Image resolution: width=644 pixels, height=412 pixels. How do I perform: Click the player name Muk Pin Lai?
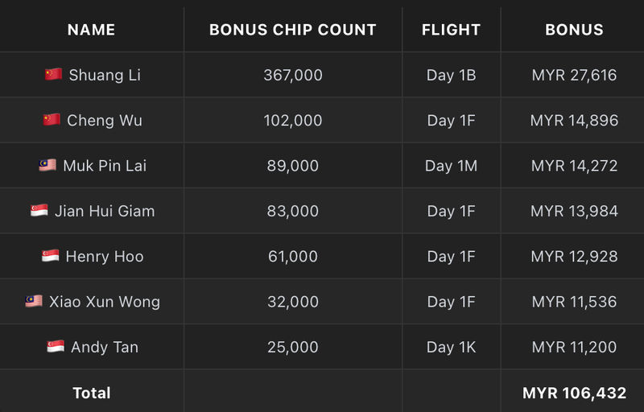click(x=105, y=166)
